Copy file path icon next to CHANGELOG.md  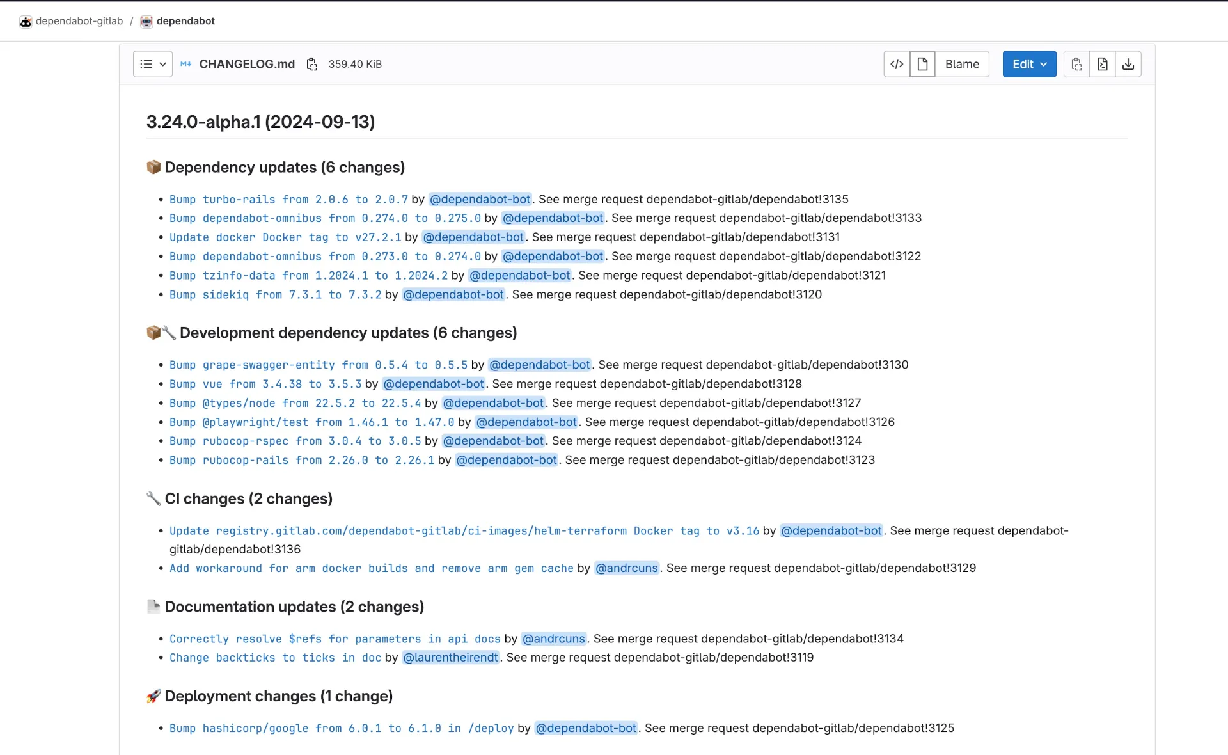(x=311, y=64)
